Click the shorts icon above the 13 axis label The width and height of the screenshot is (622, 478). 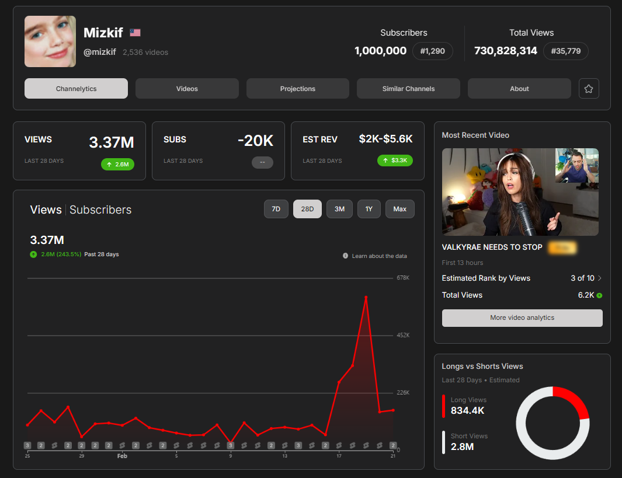click(x=285, y=445)
